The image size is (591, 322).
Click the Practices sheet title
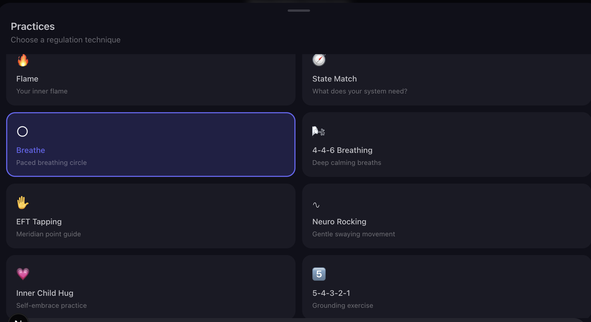tap(33, 26)
